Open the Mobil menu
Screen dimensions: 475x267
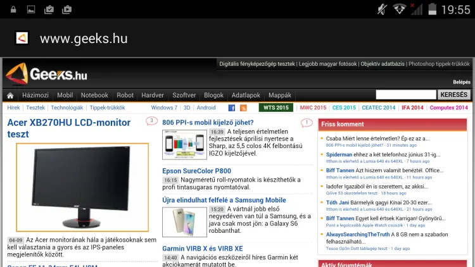point(65,95)
